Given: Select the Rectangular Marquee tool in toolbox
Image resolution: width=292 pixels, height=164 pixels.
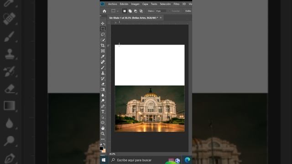Looking at the screenshot, I should 103,29.
